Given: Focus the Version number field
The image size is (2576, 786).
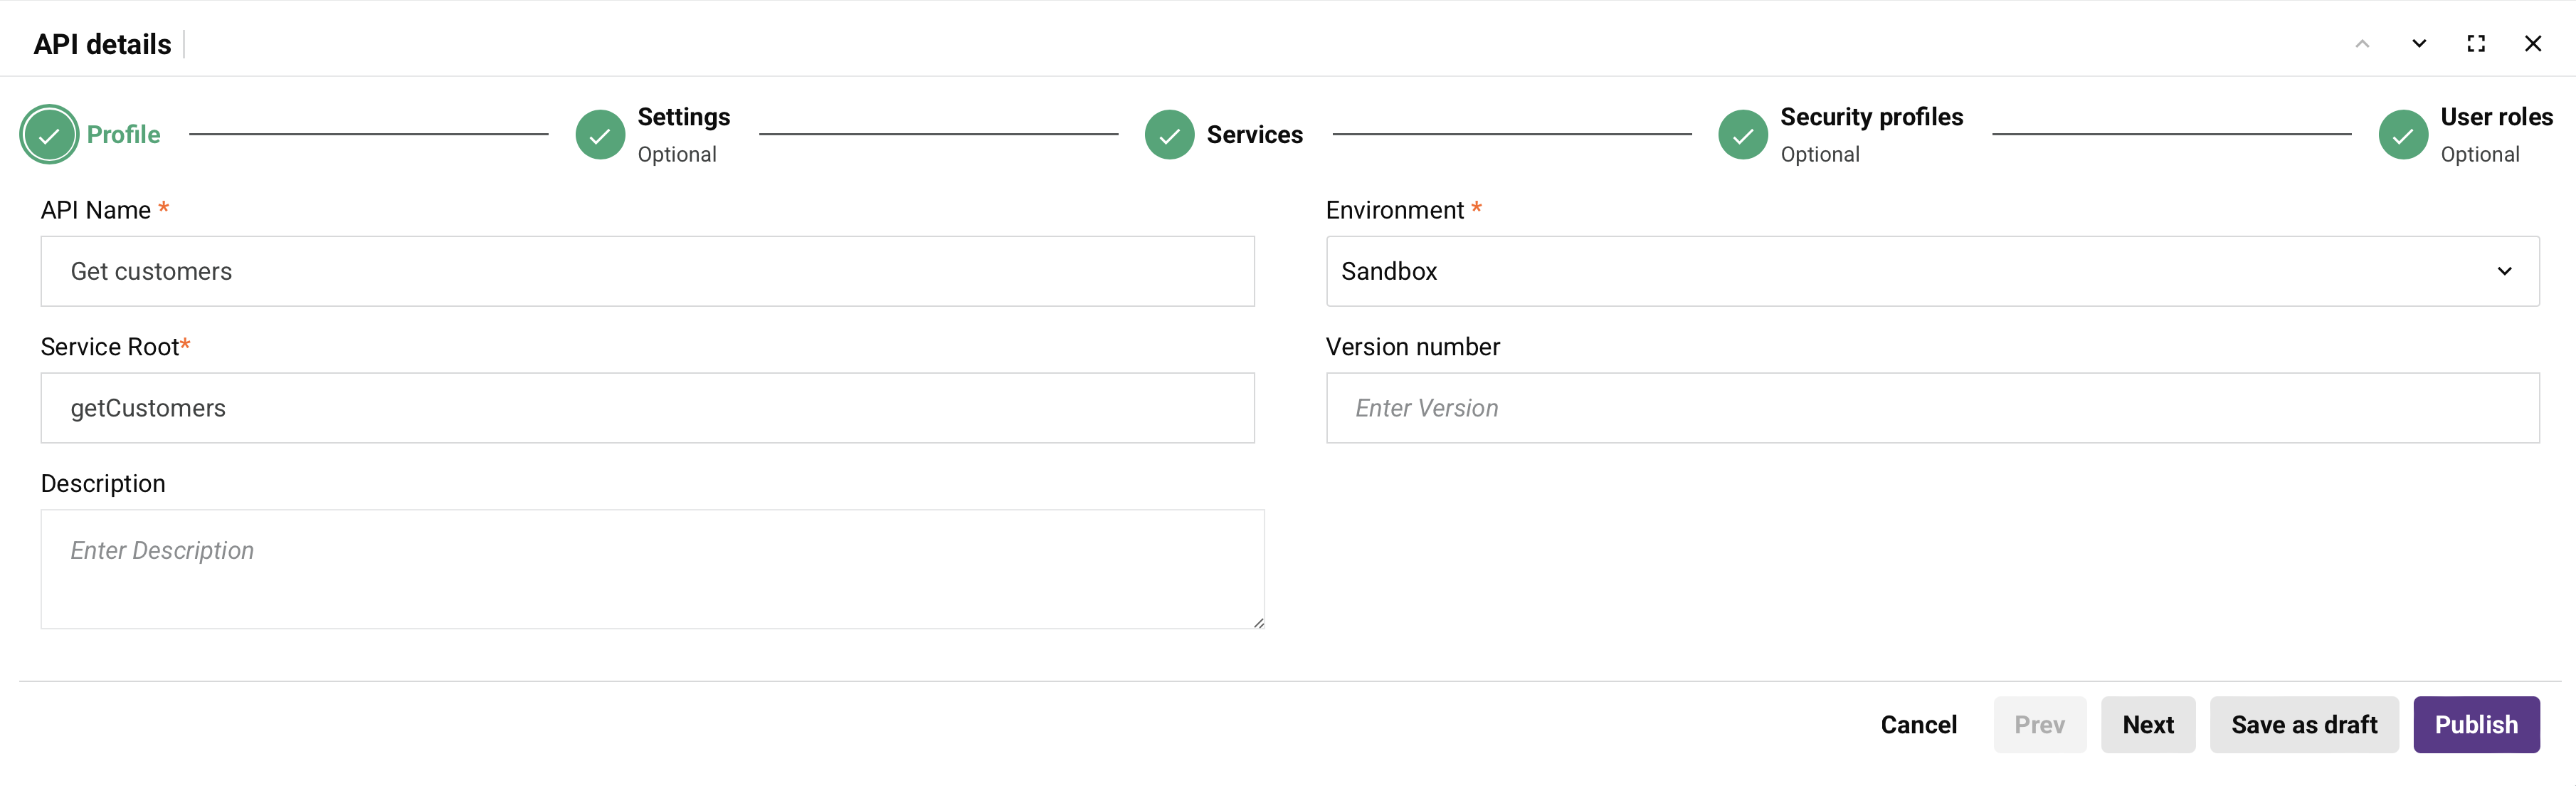Looking at the screenshot, I should tap(1932, 408).
